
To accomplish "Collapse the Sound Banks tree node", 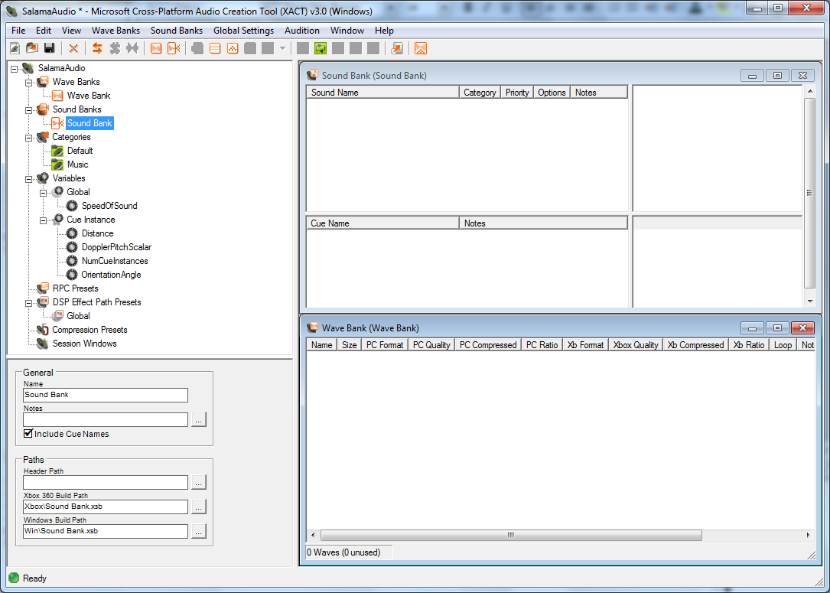I will pyautogui.click(x=28, y=109).
